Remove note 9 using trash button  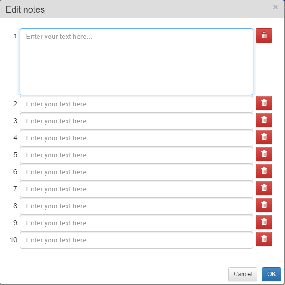click(264, 222)
